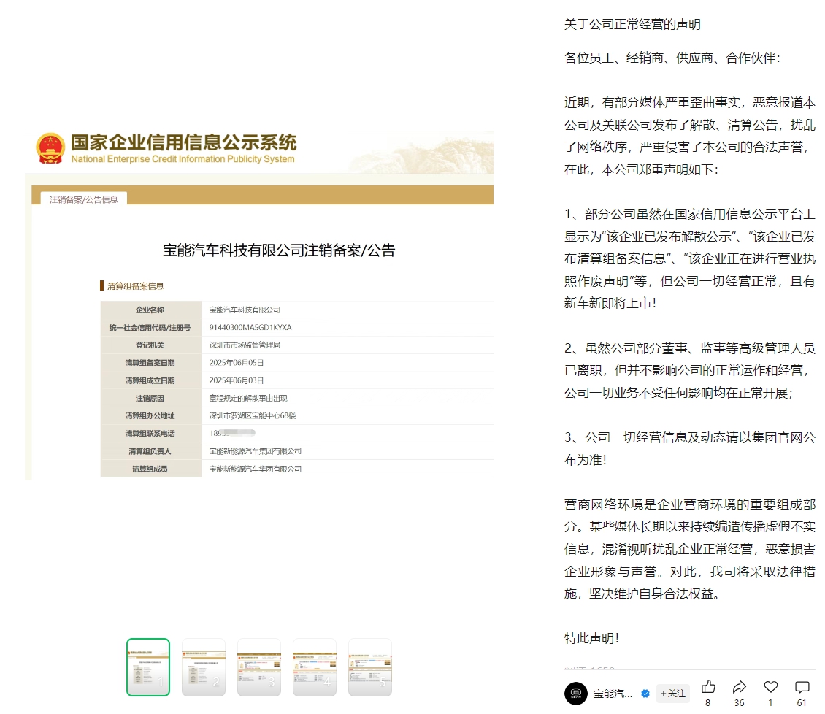825x714 pixels.
Task: Click the national emblem logo
Action: 50,148
